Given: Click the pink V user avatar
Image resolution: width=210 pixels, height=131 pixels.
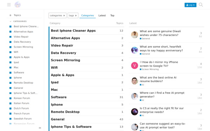Looking at the screenshot, I should [134, 66].
